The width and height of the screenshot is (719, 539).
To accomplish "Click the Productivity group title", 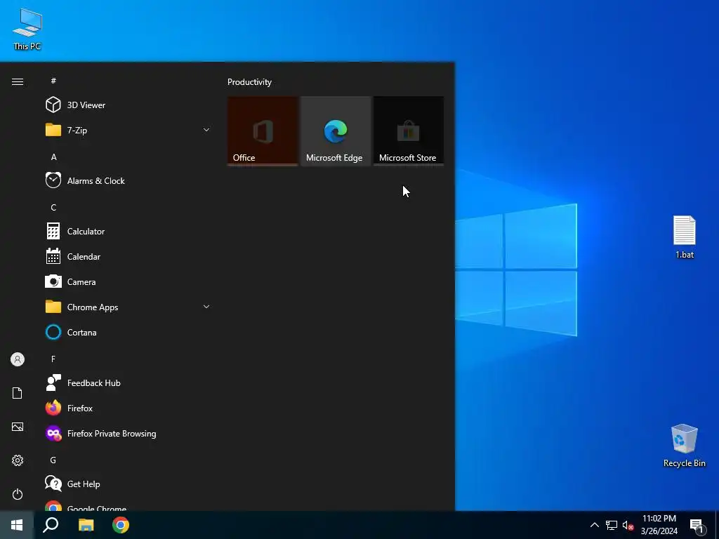I will click(249, 82).
